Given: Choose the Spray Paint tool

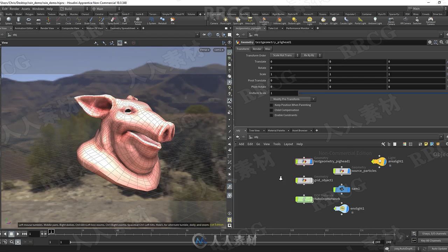Looking at the screenshot, I should coord(113,21).
